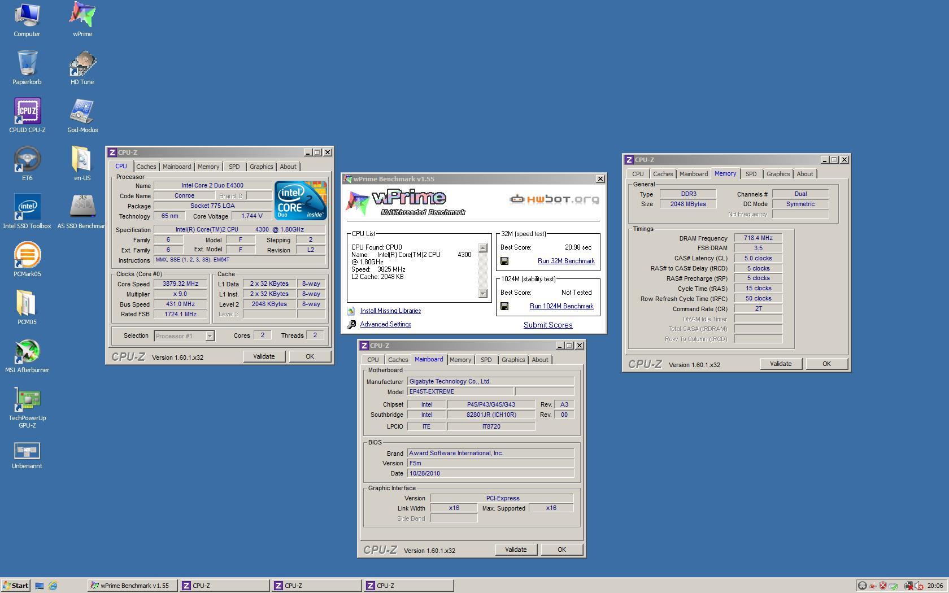Select CPU tab in Memory CPU-Z window
The height and width of the screenshot is (593, 949).
[x=638, y=174]
